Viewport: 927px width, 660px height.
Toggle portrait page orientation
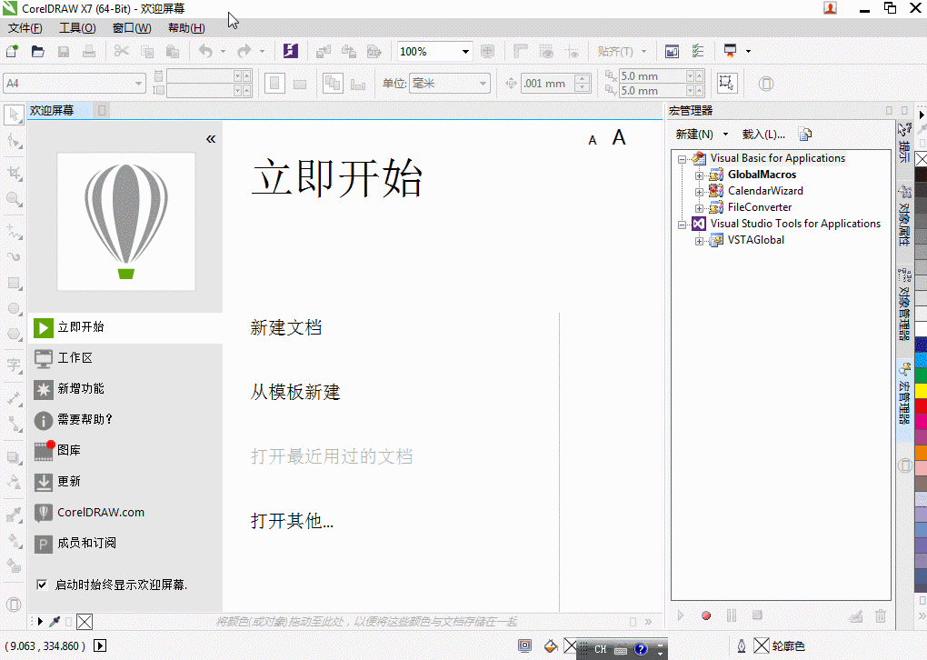pos(274,83)
